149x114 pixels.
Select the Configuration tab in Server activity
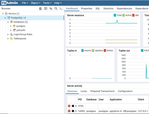[x=125, y=91]
